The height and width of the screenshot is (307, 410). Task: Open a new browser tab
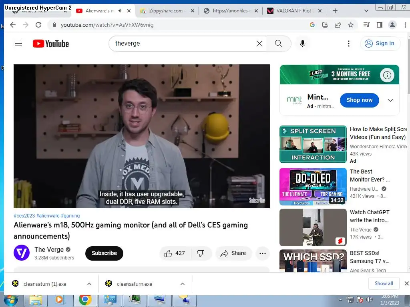click(335, 11)
